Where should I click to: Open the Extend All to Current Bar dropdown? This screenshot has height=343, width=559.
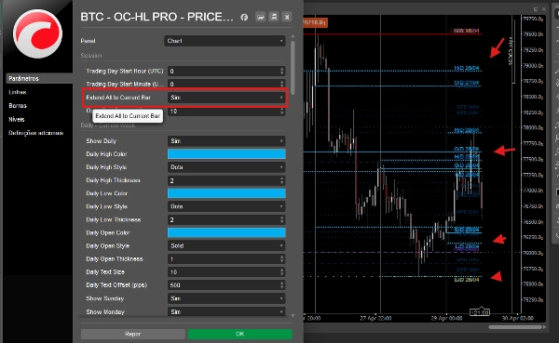coord(226,98)
